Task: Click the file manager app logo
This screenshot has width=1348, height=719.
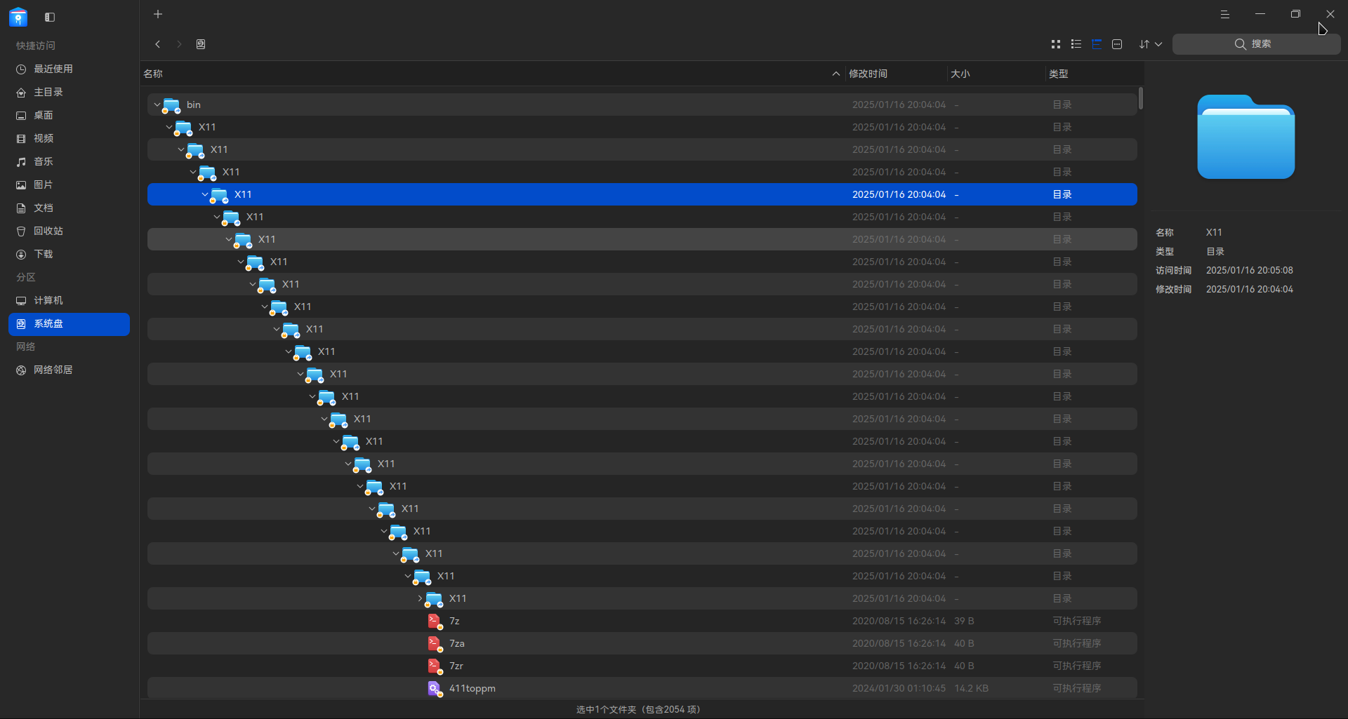Action: pos(18,17)
